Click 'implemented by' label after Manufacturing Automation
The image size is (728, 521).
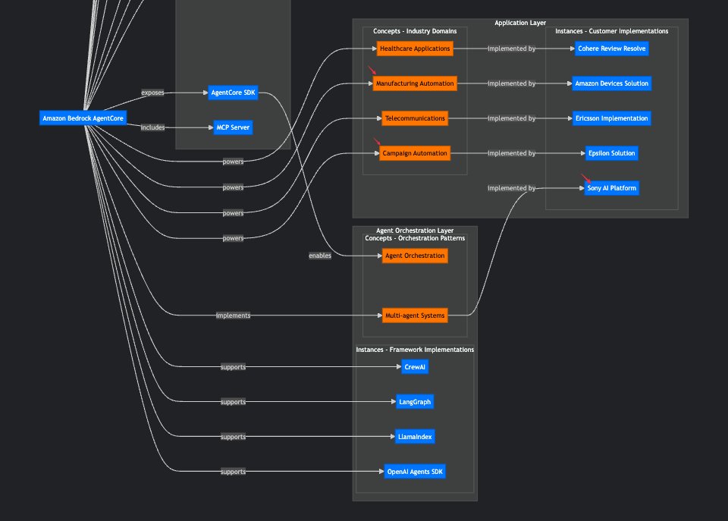511,83
